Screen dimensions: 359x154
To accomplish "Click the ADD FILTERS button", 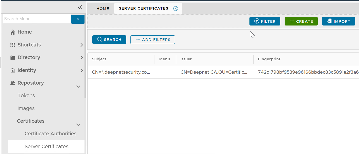I will coord(153,40).
